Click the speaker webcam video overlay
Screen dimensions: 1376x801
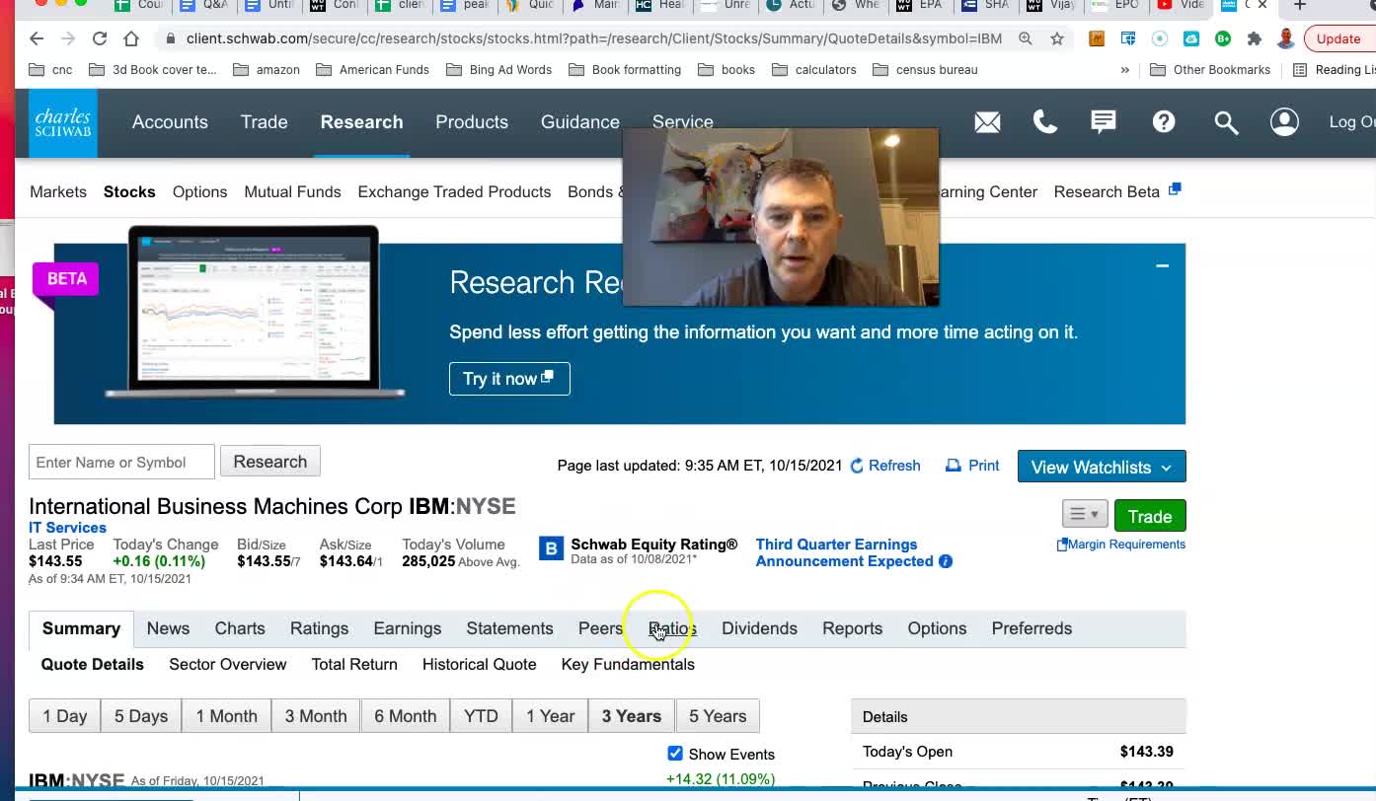[781, 216]
